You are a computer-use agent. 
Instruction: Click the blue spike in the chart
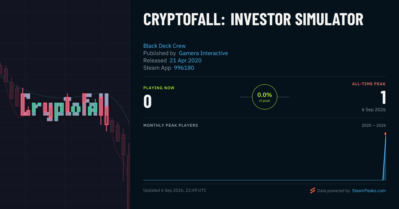[x=384, y=158]
